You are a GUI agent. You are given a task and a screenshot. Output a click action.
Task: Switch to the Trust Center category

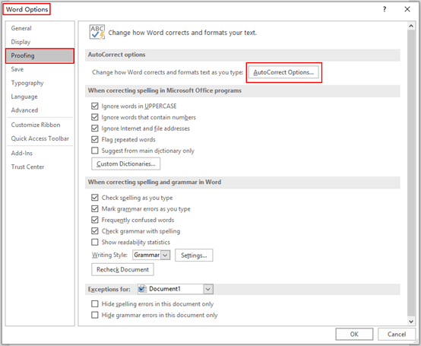27,167
